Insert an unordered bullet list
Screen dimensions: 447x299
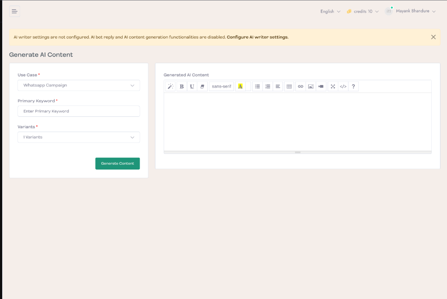[258, 86]
